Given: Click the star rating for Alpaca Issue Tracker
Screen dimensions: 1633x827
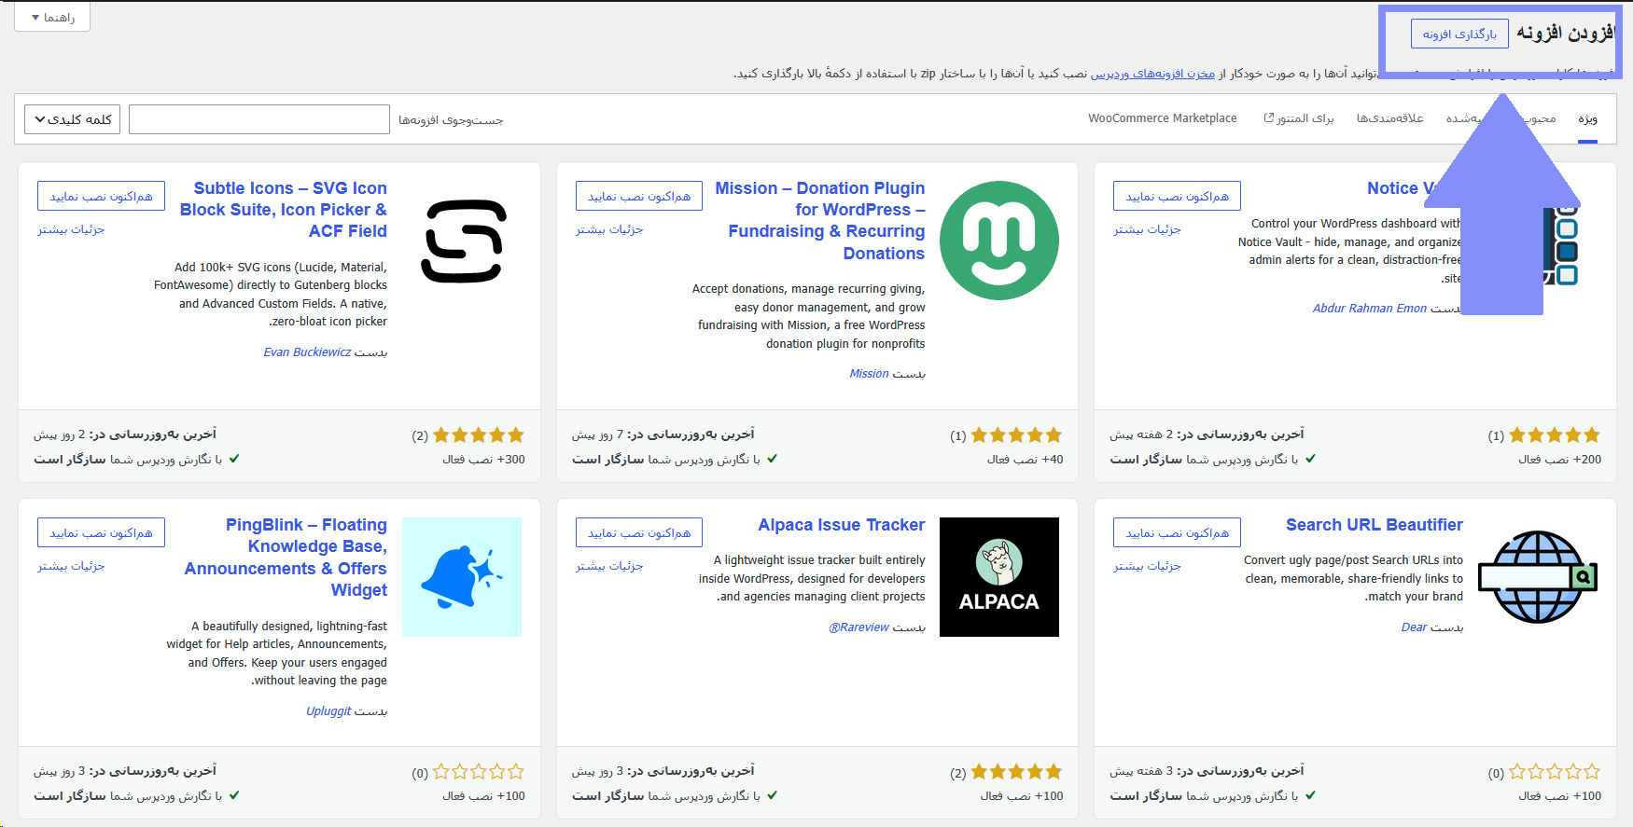Looking at the screenshot, I should (x=1016, y=772).
